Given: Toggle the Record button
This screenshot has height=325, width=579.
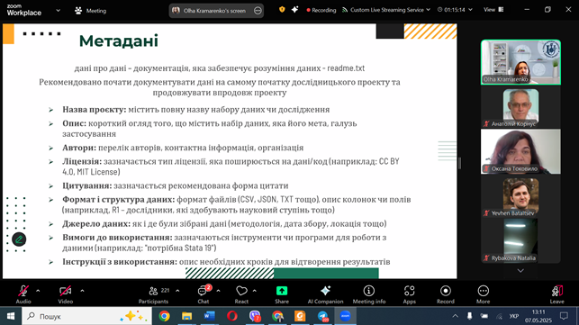Looking at the screenshot, I should (446, 294).
